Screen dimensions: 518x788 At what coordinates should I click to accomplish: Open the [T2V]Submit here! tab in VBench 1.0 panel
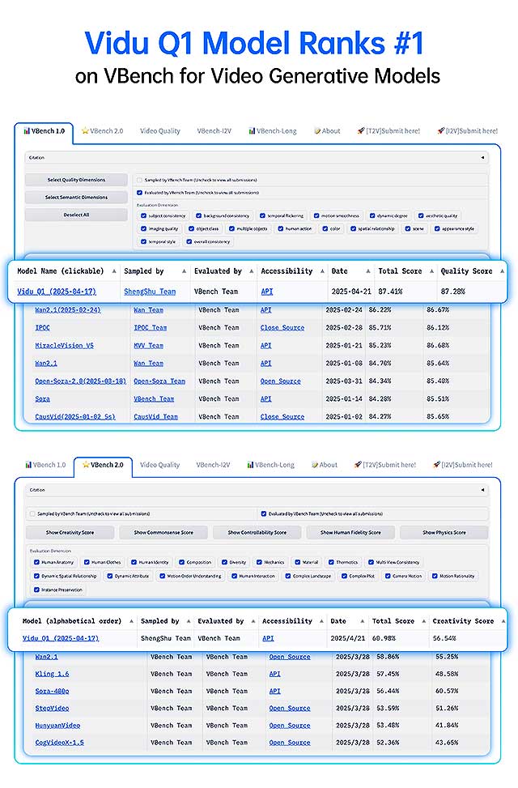[x=388, y=130]
